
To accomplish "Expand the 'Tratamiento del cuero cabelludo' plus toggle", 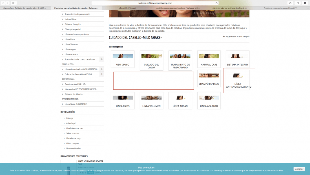I will click(102, 59).
